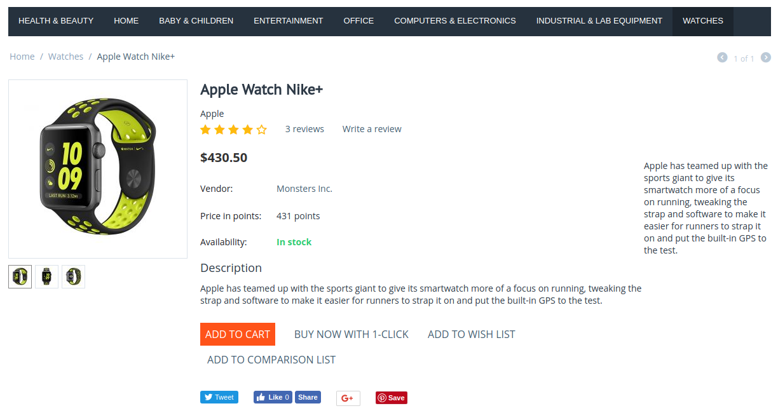Select the first watch thumbnail
Viewport: 778px width, 420px height.
click(20, 276)
